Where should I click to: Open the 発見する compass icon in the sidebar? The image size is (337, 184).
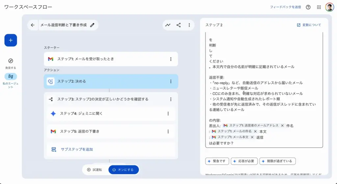tap(11, 61)
